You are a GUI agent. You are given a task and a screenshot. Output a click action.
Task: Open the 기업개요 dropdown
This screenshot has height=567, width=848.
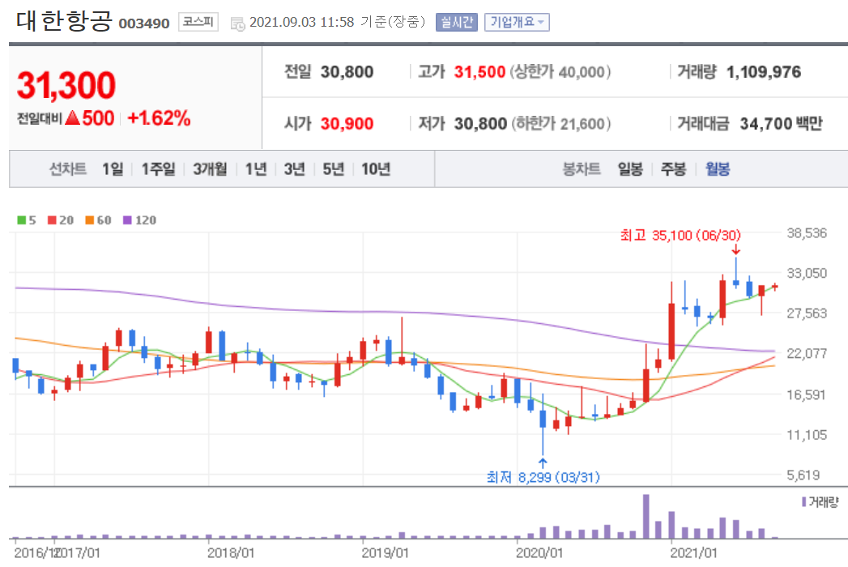(517, 22)
